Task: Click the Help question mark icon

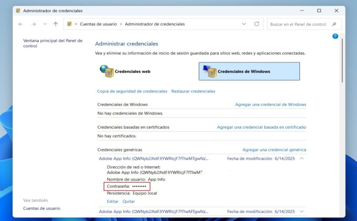Action: point(335,36)
